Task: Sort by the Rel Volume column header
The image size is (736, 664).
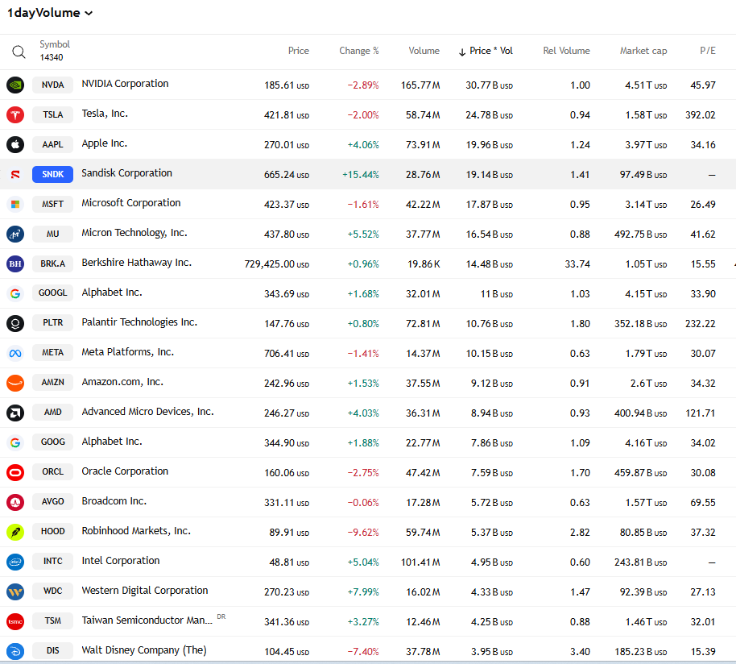Action: point(567,51)
